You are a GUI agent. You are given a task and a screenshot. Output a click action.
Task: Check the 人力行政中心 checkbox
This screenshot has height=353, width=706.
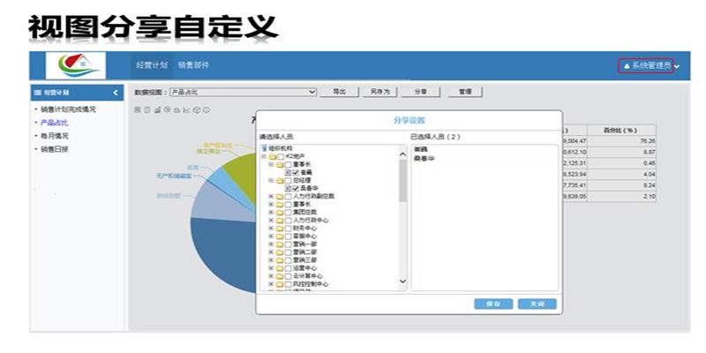[x=289, y=220]
